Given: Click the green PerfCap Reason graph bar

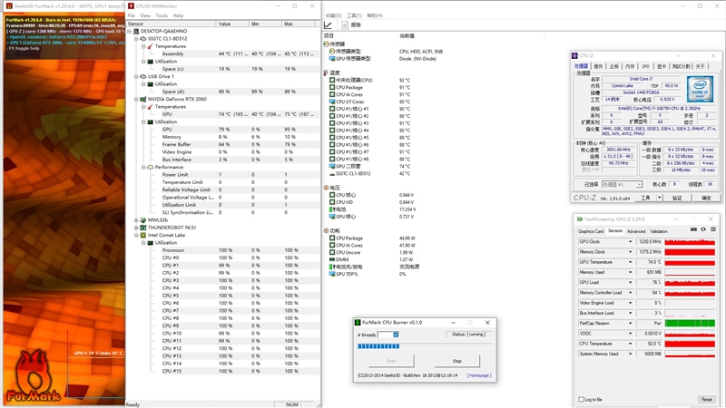Looking at the screenshot, I should click(690, 324).
